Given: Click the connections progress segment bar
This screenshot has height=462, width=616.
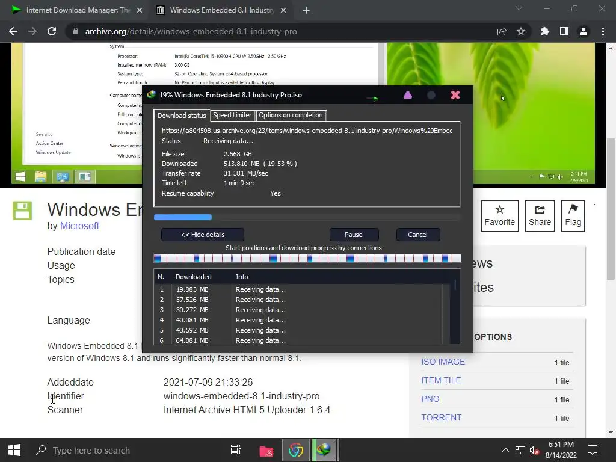Looking at the screenshot, I should (x=307, y=258).
